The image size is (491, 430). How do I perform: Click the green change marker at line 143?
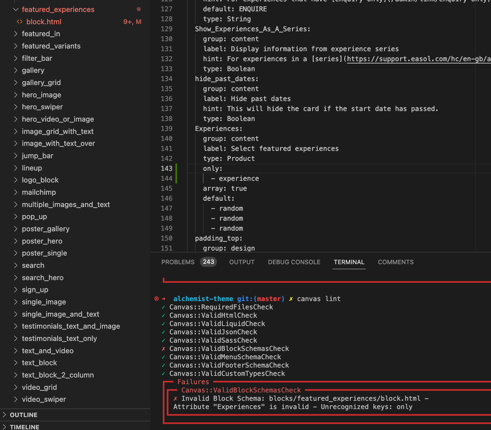(176, 168)
